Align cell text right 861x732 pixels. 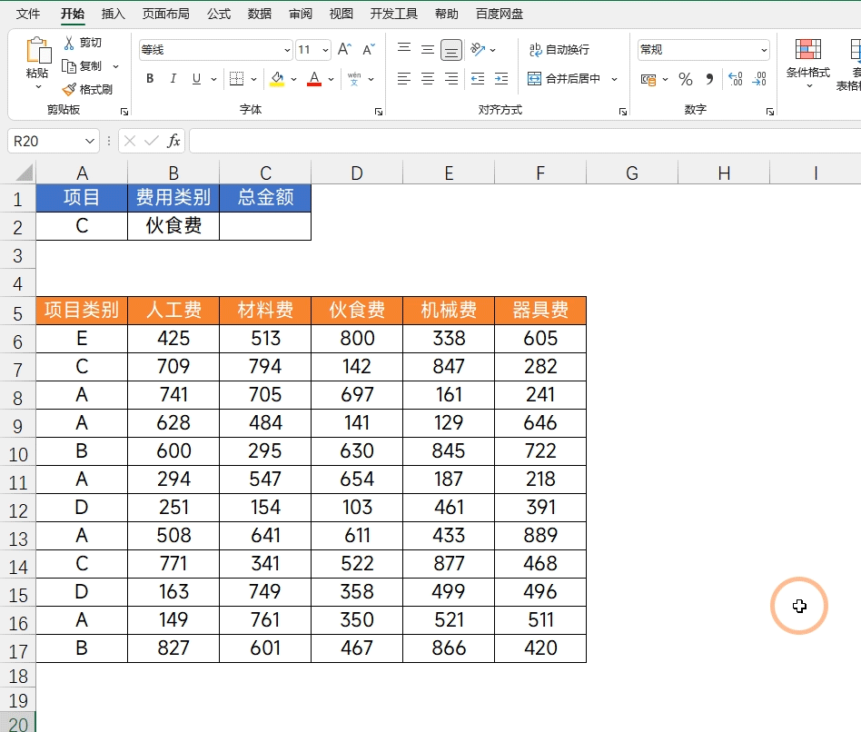(x=451, y=78)
